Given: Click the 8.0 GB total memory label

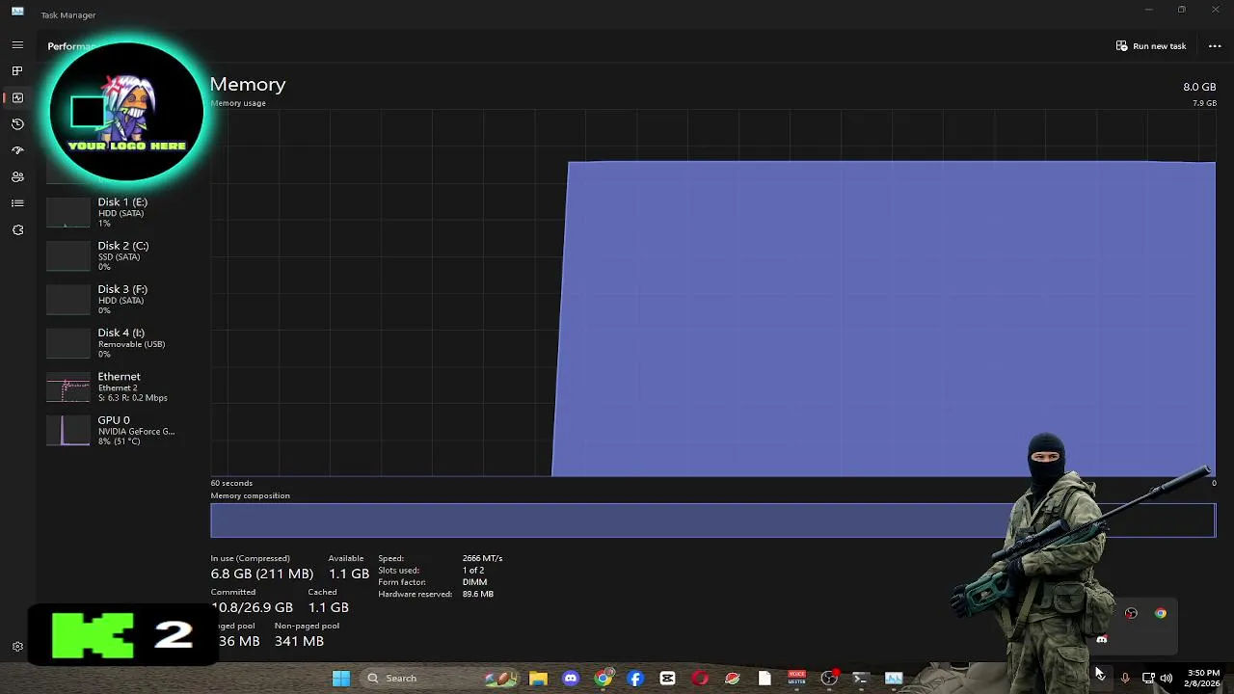Looking at the screenshot, I should pos(1199,87).
